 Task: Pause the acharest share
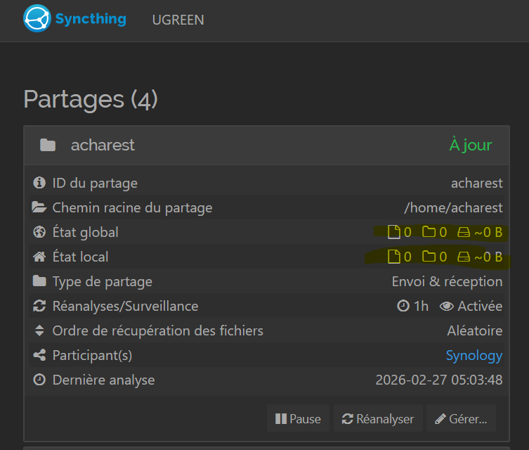tap(298, 419)
